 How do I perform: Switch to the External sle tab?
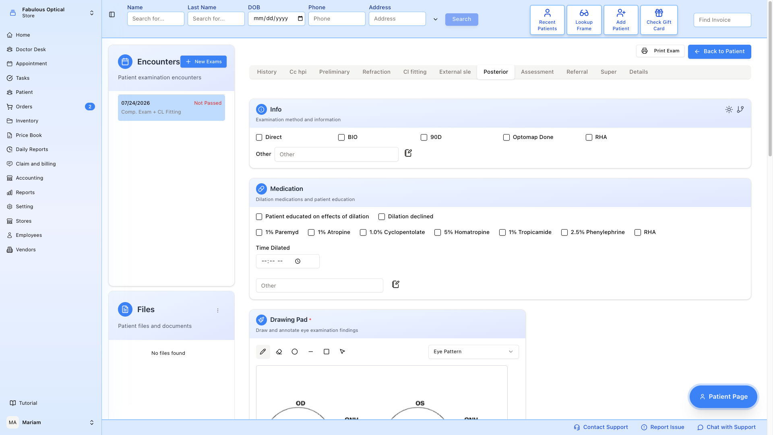click(x=455, y=72)
